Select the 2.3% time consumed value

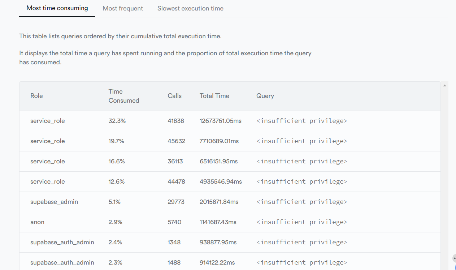[116, 262]
